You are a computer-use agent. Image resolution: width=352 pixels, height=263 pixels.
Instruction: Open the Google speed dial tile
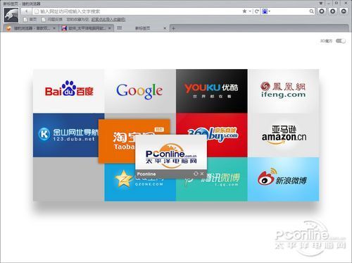[140, 91]
